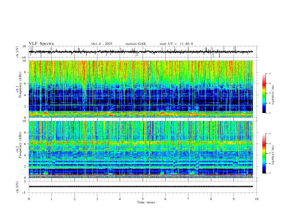Click the "ch.1(V)" waveform axis label
The height and width of the screenshot is (223, 289).
(x=18, y=52)
